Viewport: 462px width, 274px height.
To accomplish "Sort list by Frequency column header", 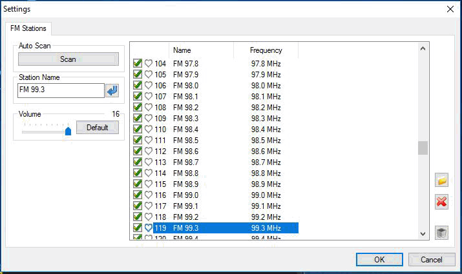I will click(266, 50).
